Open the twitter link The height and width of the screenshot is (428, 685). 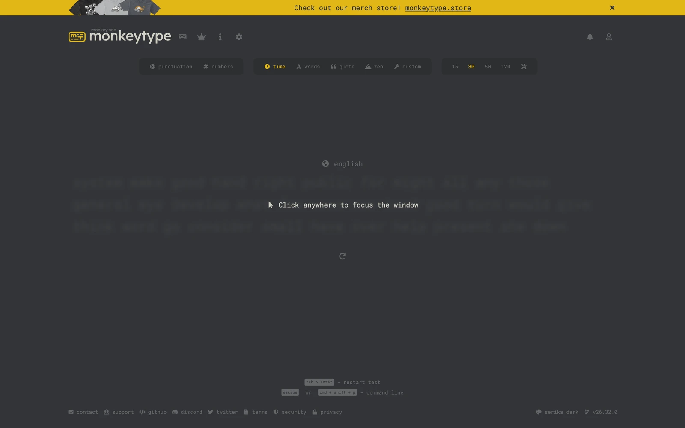pos(223,412)
